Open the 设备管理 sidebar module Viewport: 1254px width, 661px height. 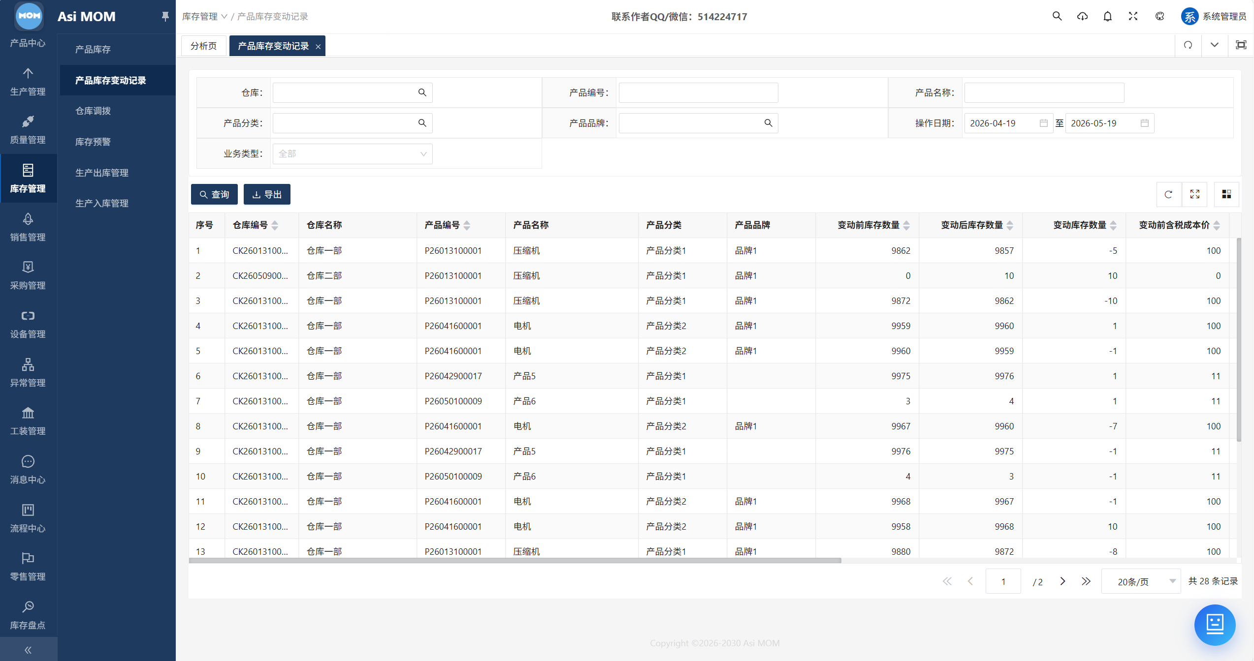coord(28,324)
